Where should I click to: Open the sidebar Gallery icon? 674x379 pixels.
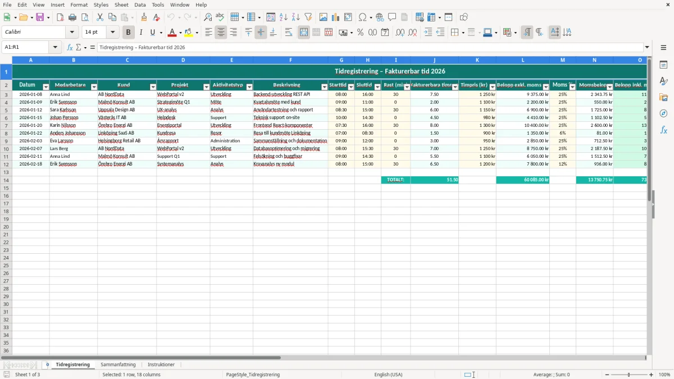(663, 97)
